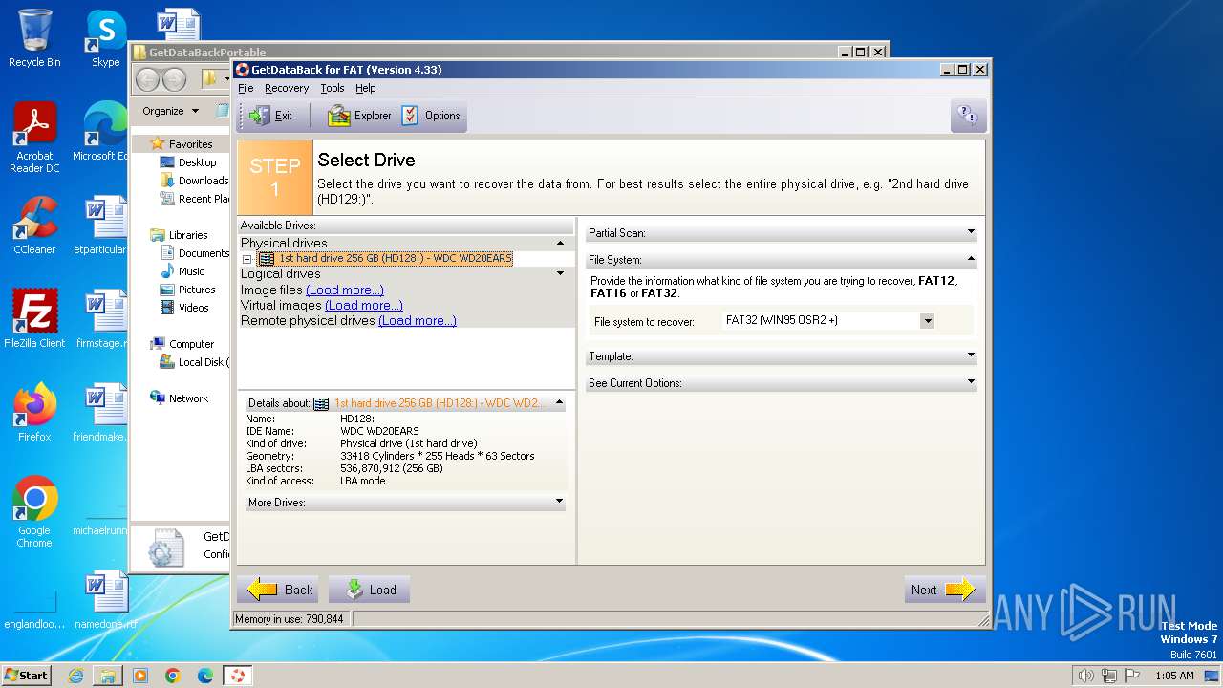Collapse the File System section
This screenshot has height=688, width=1223.
coord(971,259)
